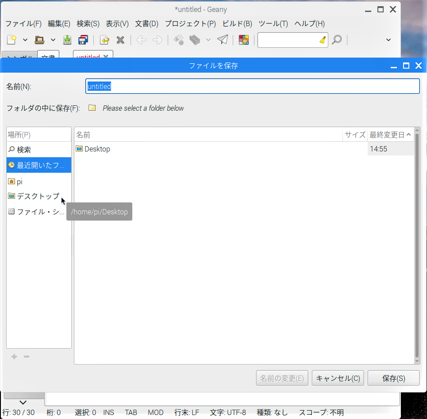Click the minus remove bookmark icon
The image size is (427, 419).
(x=27, y=357)
